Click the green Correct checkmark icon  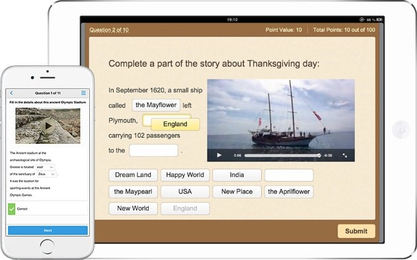[x=11, y=209]
